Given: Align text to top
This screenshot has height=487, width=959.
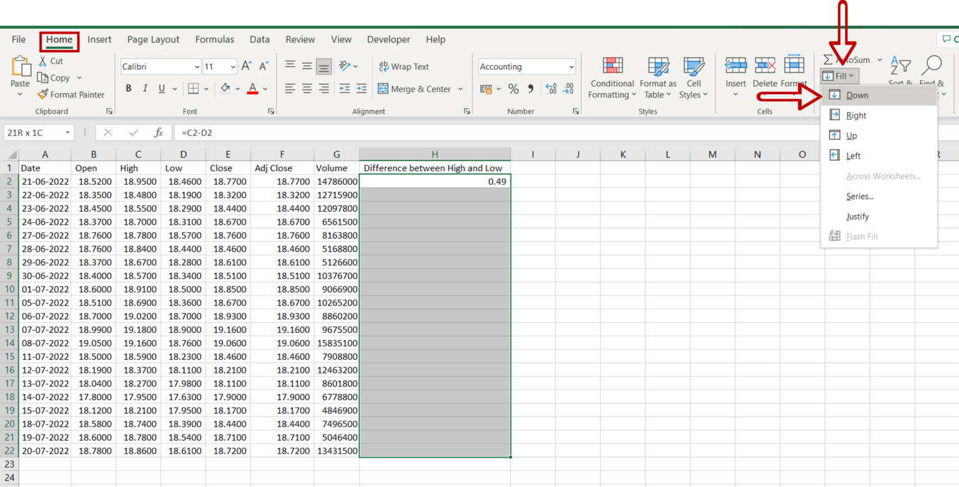Looking at the screenshot, I should pyautogui.click(x=290, y=66).
